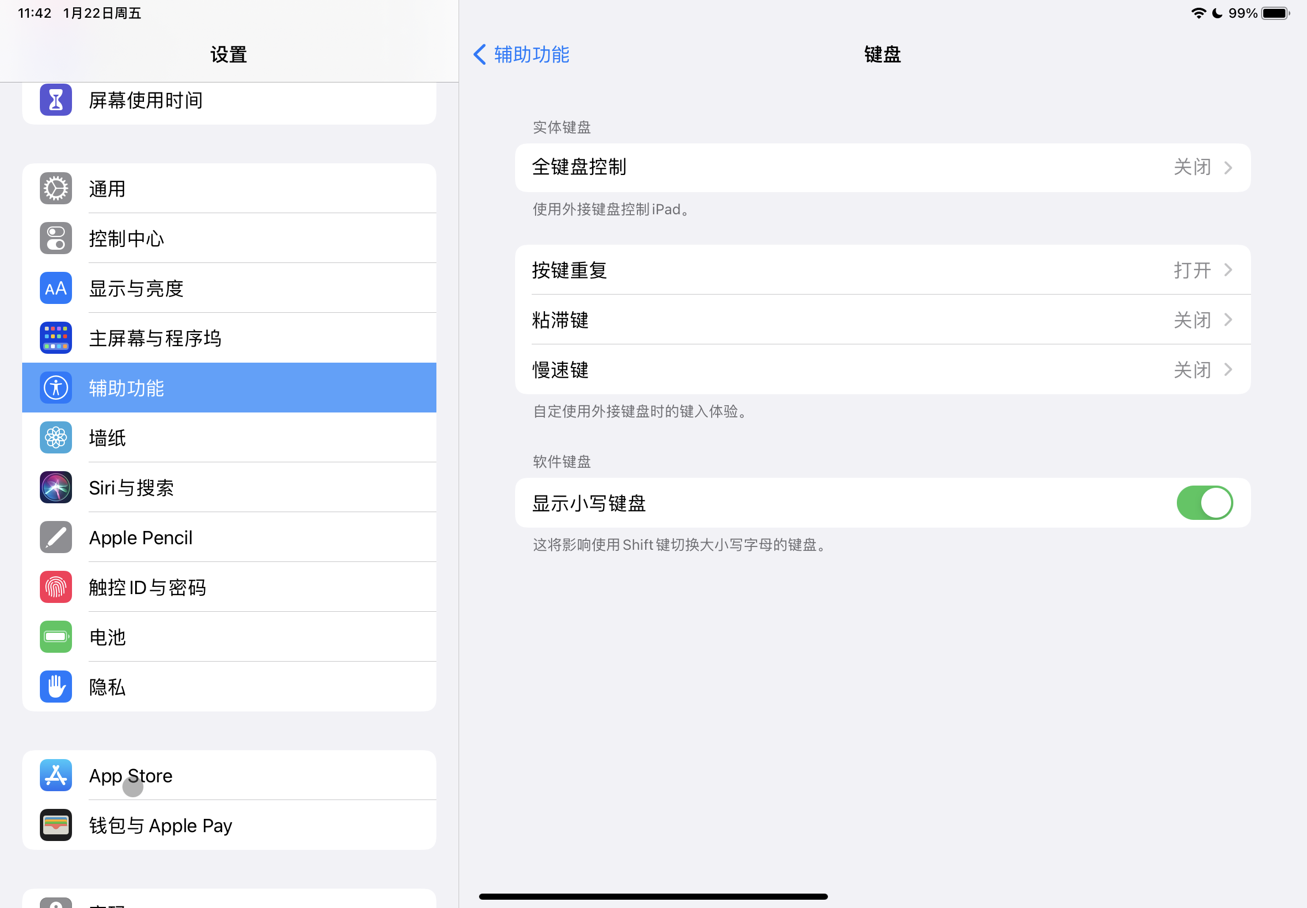Open General settings gear icon
This screenshot has height=908, width=1307.
tap(56, 188)
